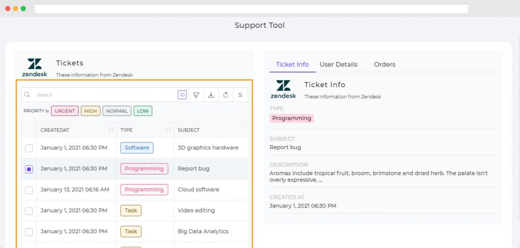Open the Orders tab
This screenshot has height=248, width=520.
384,64
